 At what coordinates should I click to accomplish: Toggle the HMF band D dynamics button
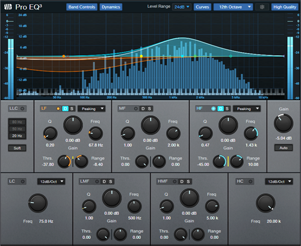182,181
